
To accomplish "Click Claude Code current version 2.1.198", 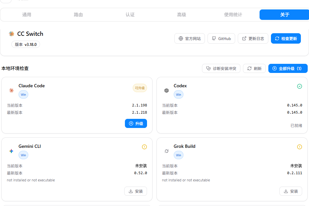I will pos(140,105).
